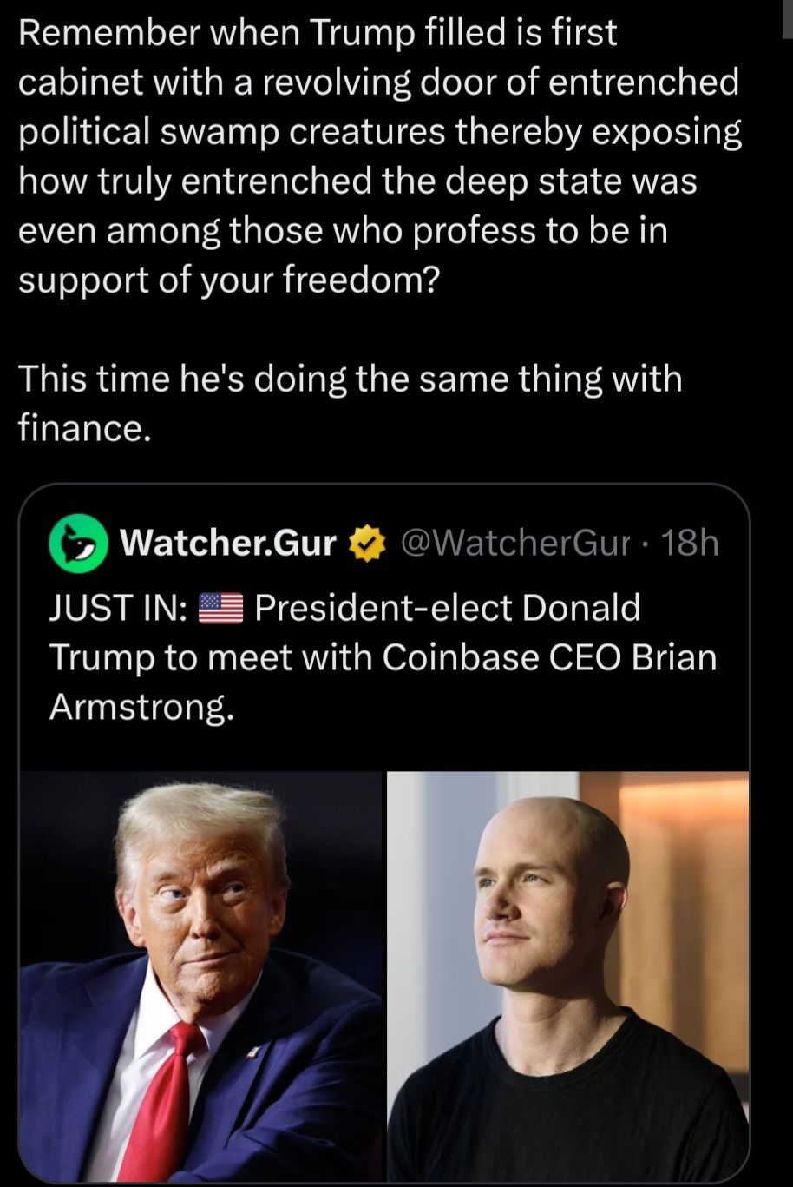Image resolution: width=793 pixels, height=1187 pixels.
Task: Open the left photo of Donald Trump
Action: pyautogui.click(x=200, y=975)
